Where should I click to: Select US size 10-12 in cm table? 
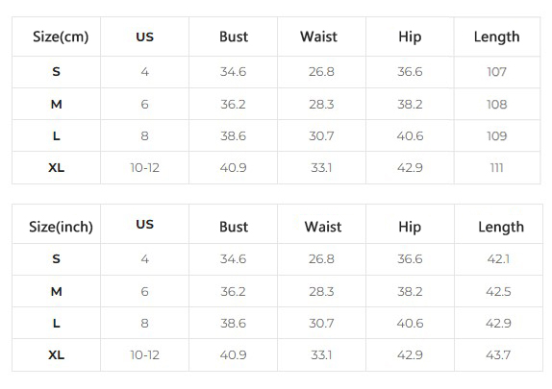click(x=144, y=168)
